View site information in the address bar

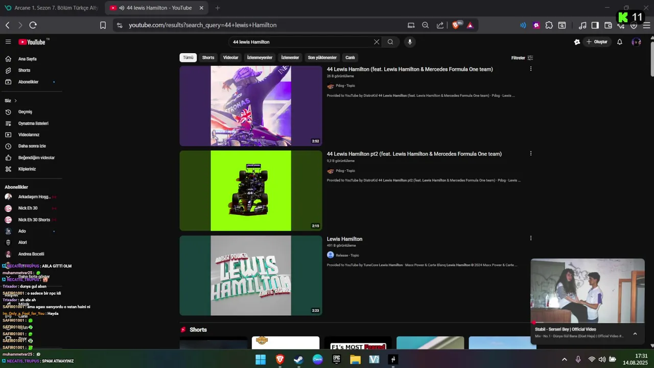click(x=119, y=25)
